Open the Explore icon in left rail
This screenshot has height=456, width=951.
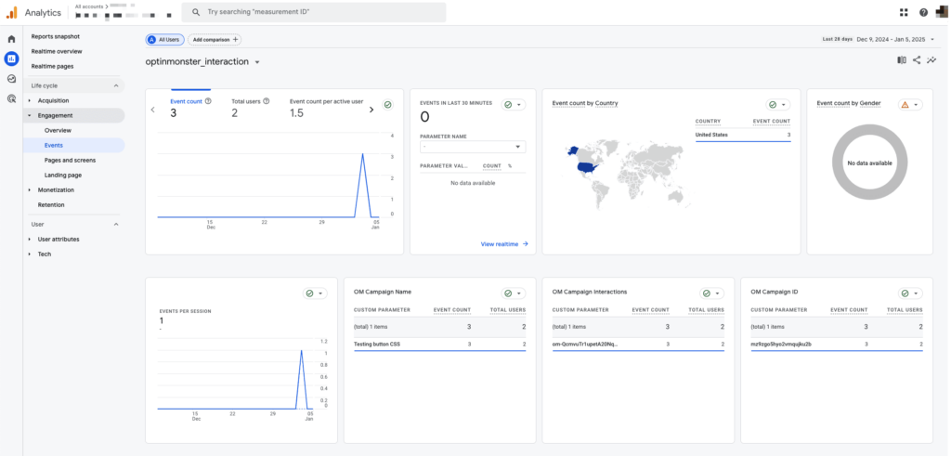pyautogui.click(x=11, y=79)
